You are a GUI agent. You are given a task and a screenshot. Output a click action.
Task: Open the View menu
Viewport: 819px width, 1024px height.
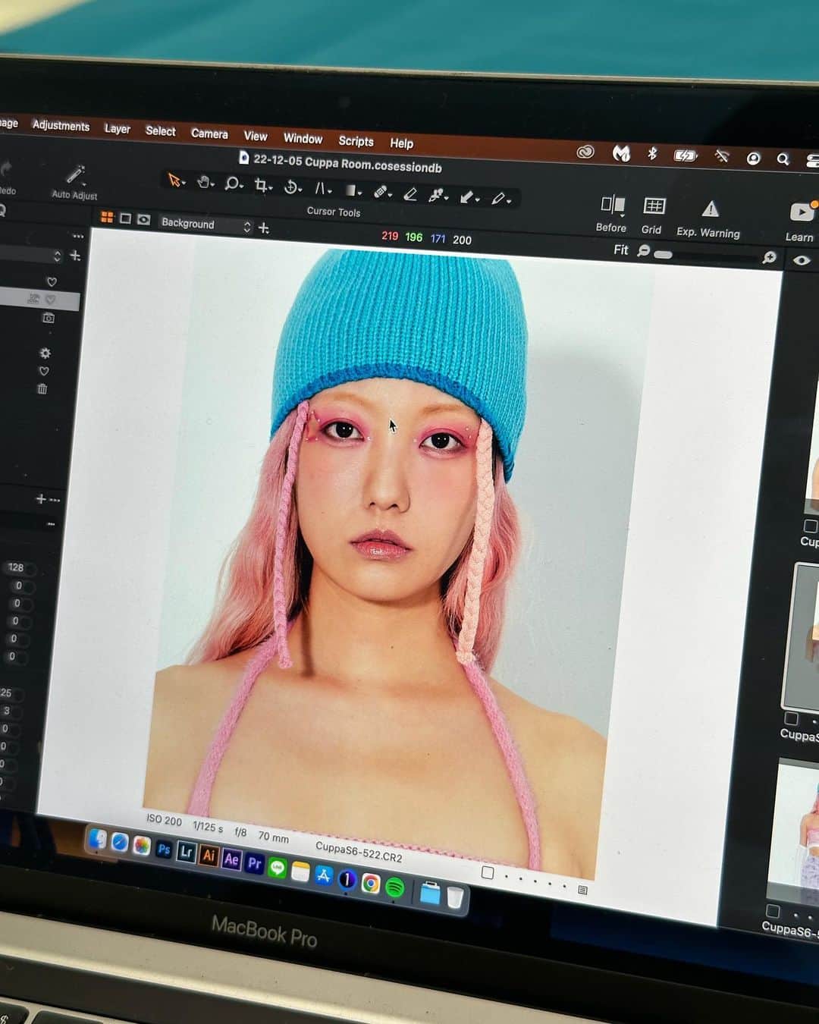pos(256,137)
